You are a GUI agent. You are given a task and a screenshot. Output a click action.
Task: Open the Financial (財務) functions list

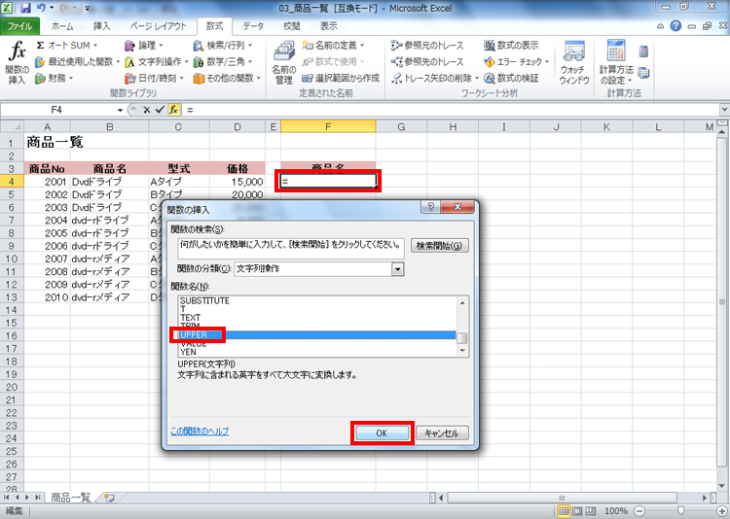(x=55, y=78)
